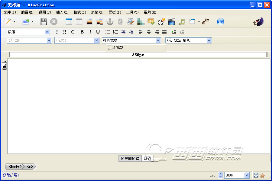Insert video with the clapperboard icon
272x181 pixels.
171,22
